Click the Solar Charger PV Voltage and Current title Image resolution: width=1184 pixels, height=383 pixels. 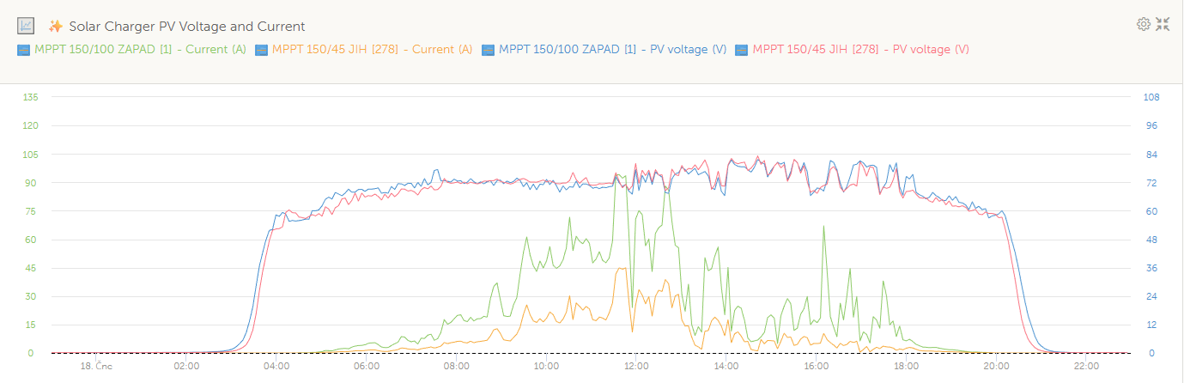point(187,27)
